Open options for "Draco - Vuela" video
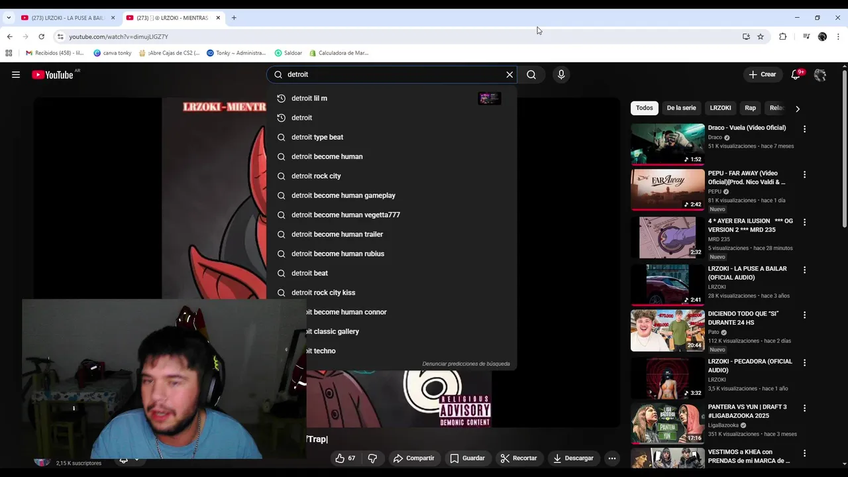The width and height of the screenshot is (848, 477). click(804, 129)
